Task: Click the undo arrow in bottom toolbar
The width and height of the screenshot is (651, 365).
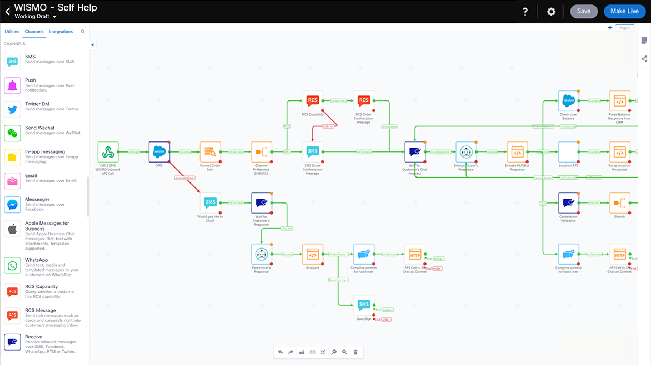Action: 281,352
